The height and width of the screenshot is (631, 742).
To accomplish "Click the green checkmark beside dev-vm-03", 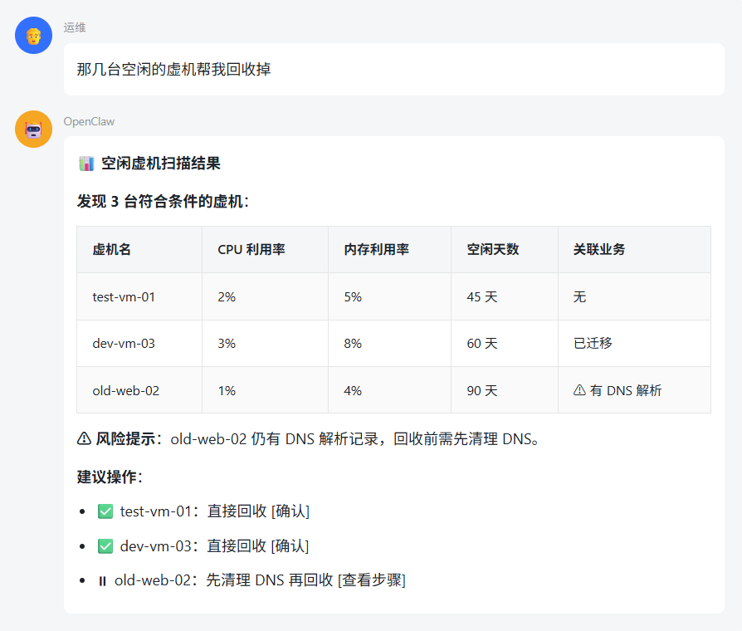I will pos(105,546).
